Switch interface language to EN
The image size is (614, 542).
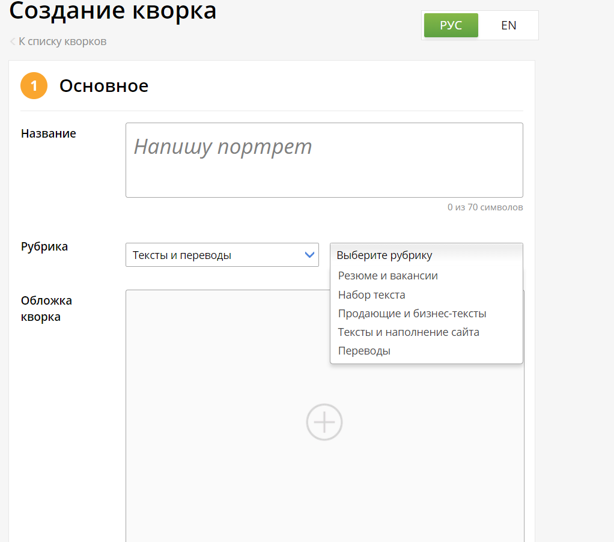[508, 25]
